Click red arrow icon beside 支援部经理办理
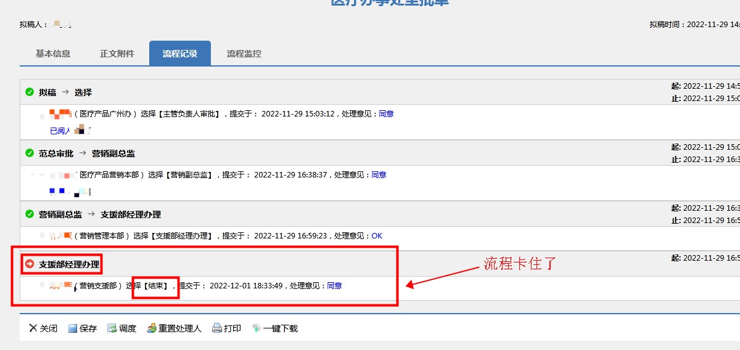This screenshot has width=740, height=350. 30,264
